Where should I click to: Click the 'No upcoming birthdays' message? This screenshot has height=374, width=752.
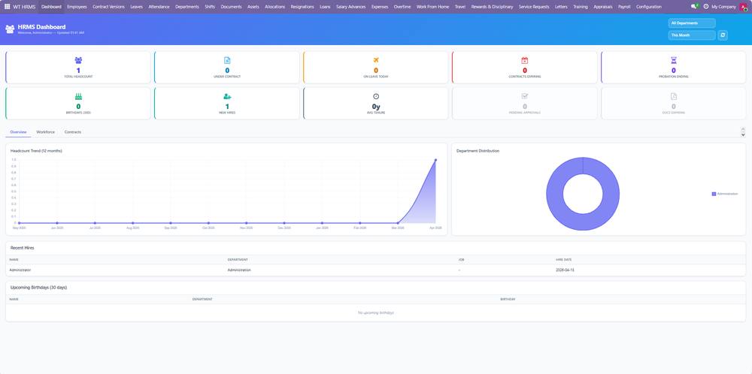pos(375,312)
